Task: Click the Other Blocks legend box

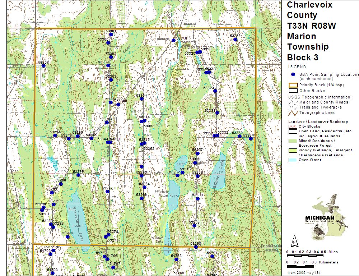Action: (293, 91)
